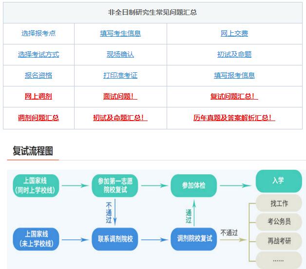
Task: Open the 报名资格 link
Action: coord(38,75)
